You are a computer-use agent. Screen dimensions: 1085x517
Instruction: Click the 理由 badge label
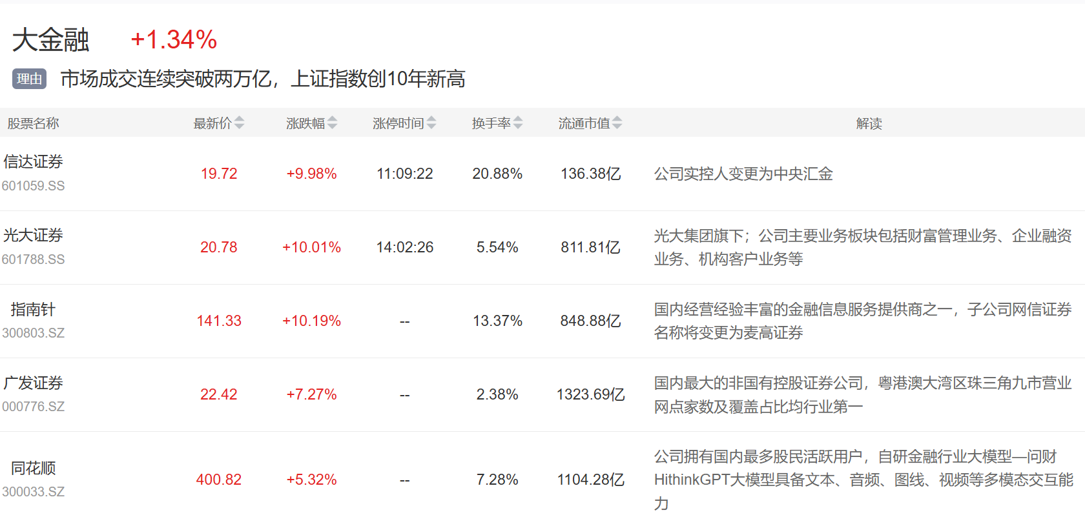pyautogui.click(x=29, y=79)
